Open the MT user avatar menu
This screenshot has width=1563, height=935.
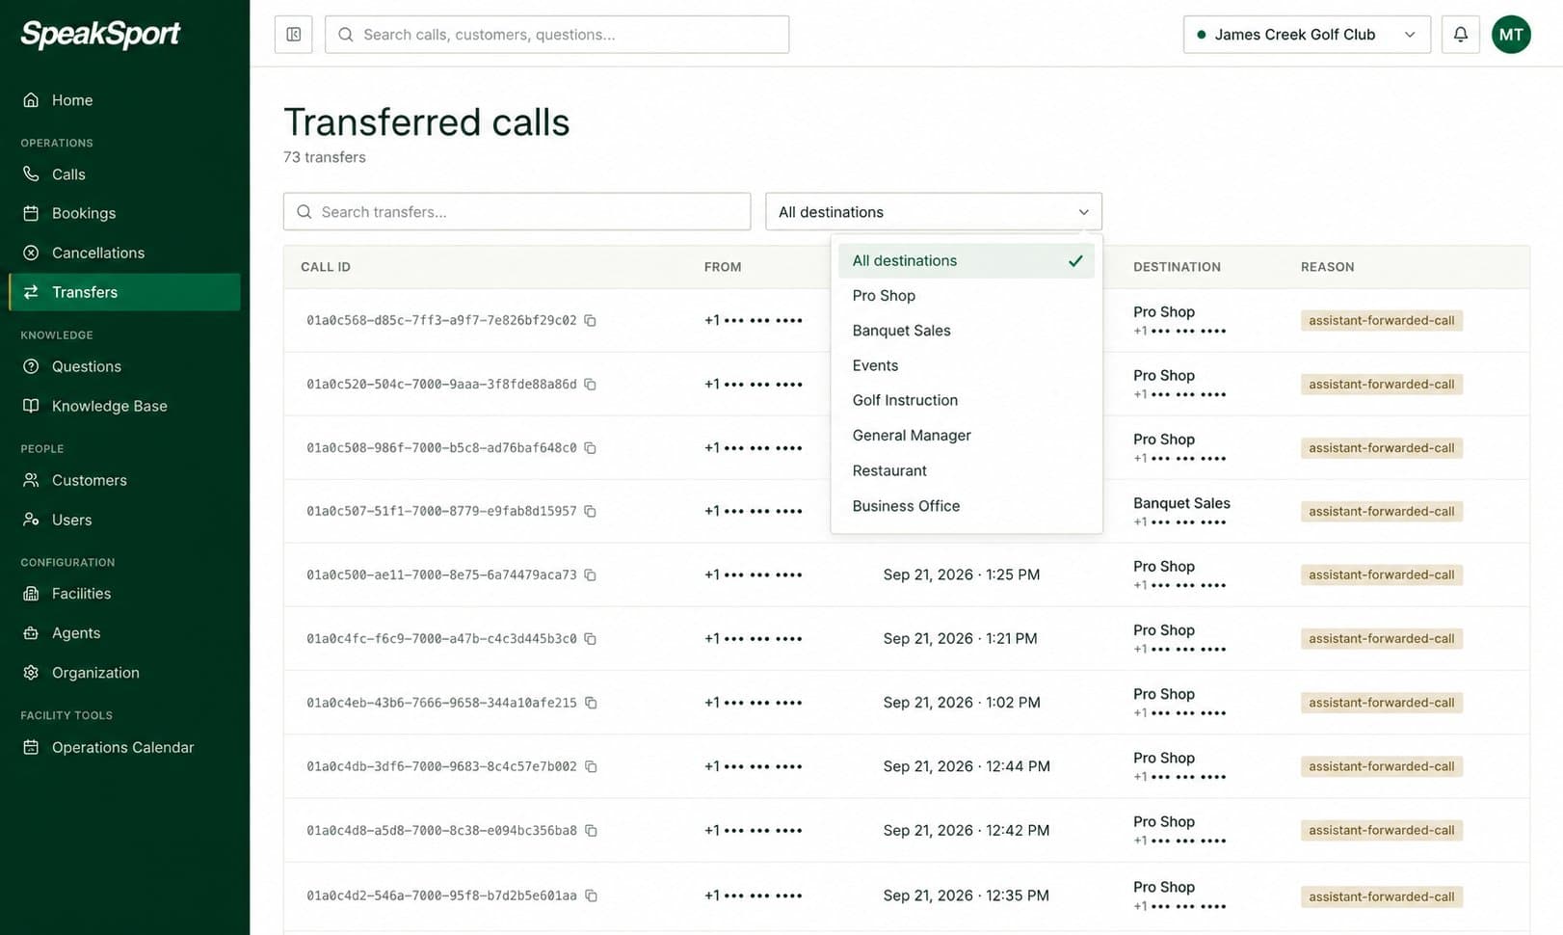tap(1511, 35)
